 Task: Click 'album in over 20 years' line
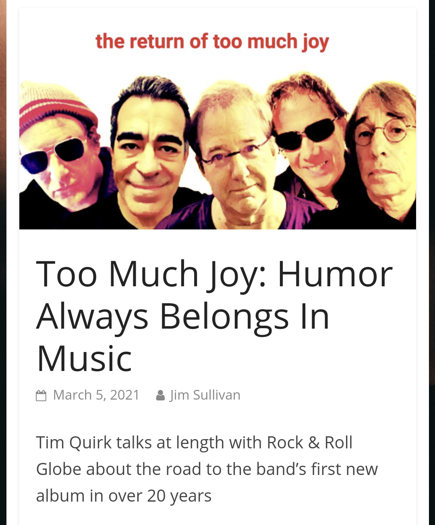point(124,496)
